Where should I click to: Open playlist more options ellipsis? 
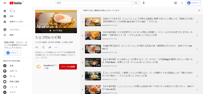(x=56, y=47)
